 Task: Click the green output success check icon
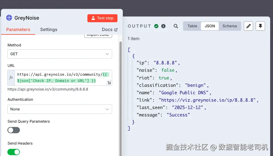[x=156, y=26]
